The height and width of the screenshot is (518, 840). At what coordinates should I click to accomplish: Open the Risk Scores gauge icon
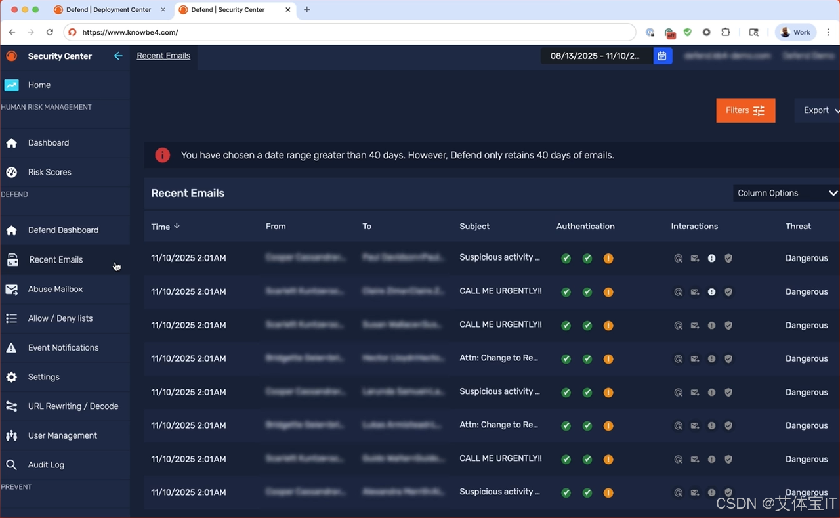(11, 172)
